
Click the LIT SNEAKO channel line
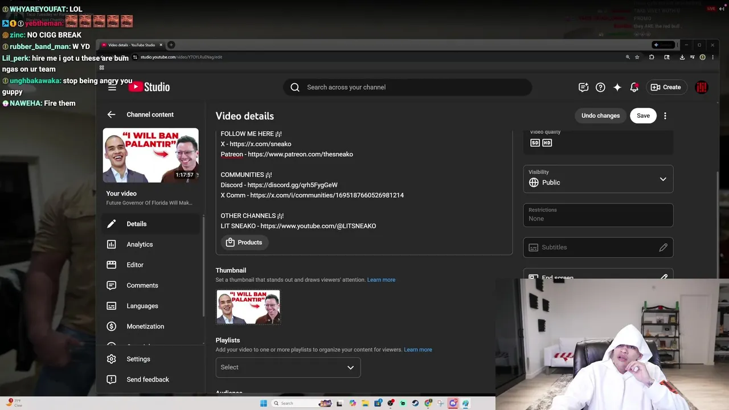(298, 226)
